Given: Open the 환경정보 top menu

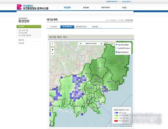Looking at the screenshot, I should pos(86,8).
